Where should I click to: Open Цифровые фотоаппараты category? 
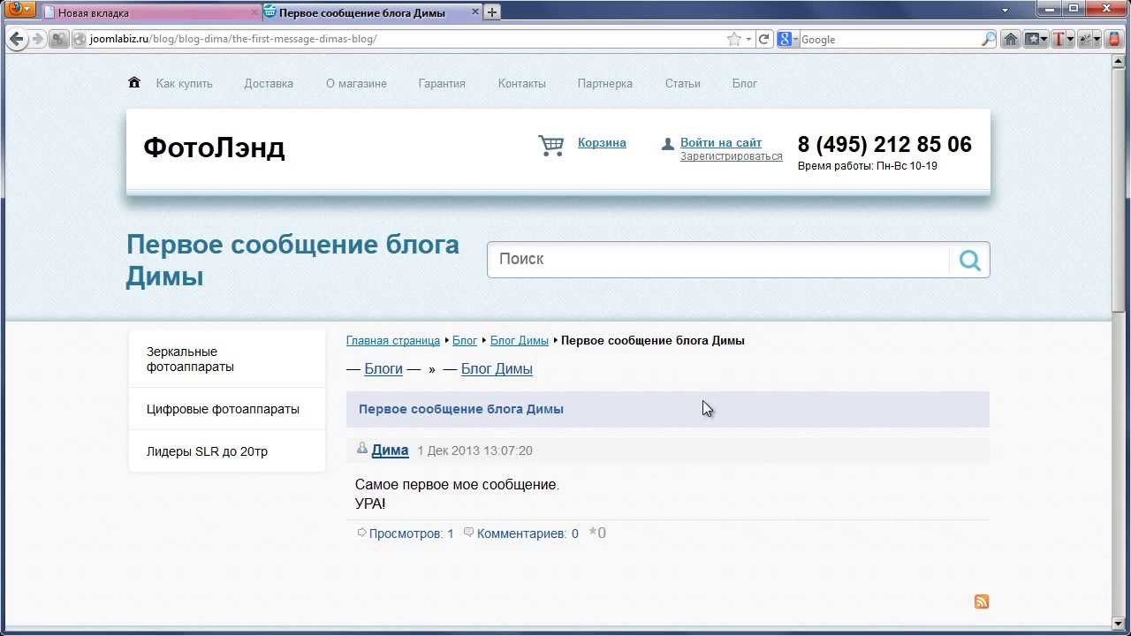point(227,409)
